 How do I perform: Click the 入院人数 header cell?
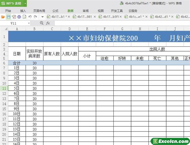point(70,53)
